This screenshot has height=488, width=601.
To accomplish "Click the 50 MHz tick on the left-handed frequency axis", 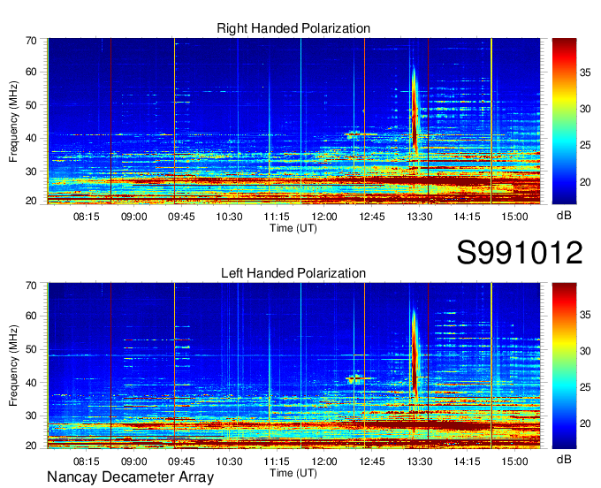I will pyautogui.click(x=32, y=349).
